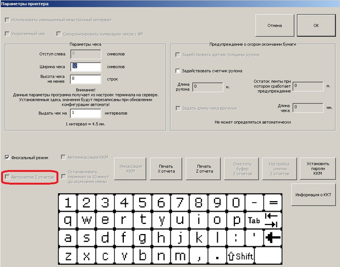This screenshot has width=340, height=267.
Task: Click the Параметры принтера title bar
Action: [x=170, y=4]
